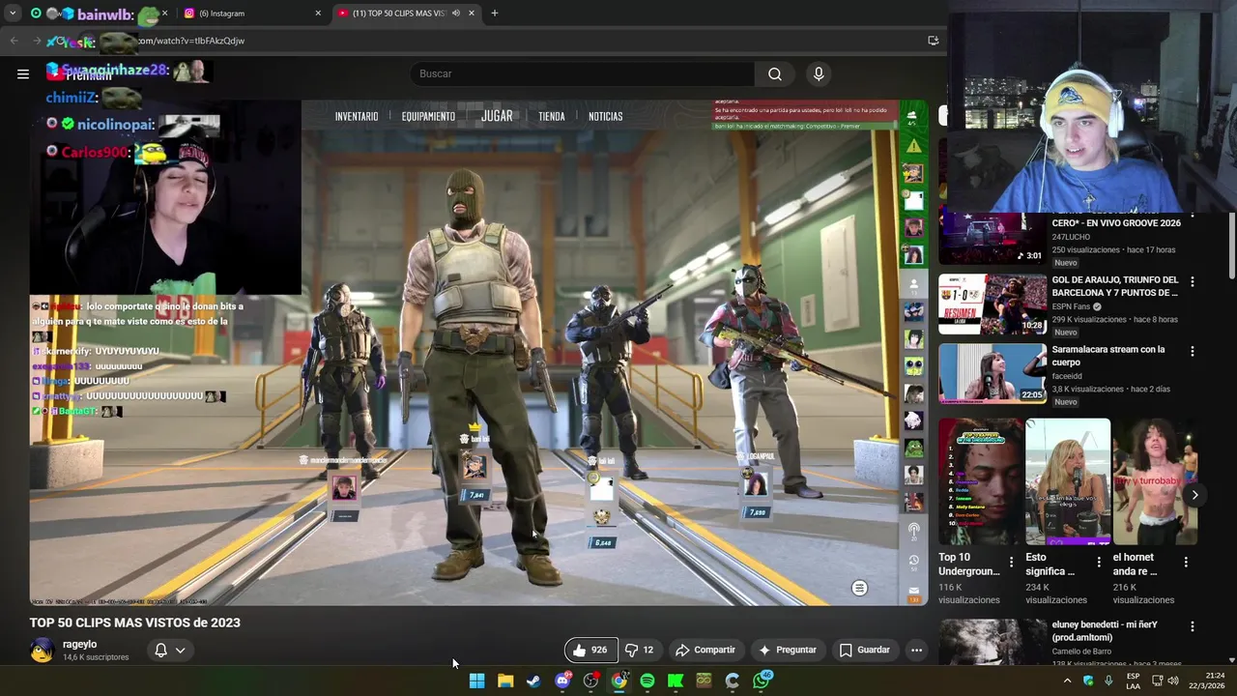1237x696 pixels.
Task: Open a new browser tab
Action: click(x=494, y=14)
